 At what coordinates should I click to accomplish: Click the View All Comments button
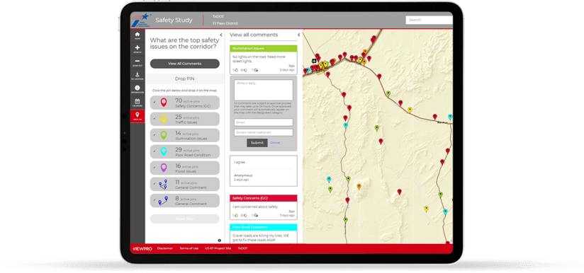coord(185,64)
